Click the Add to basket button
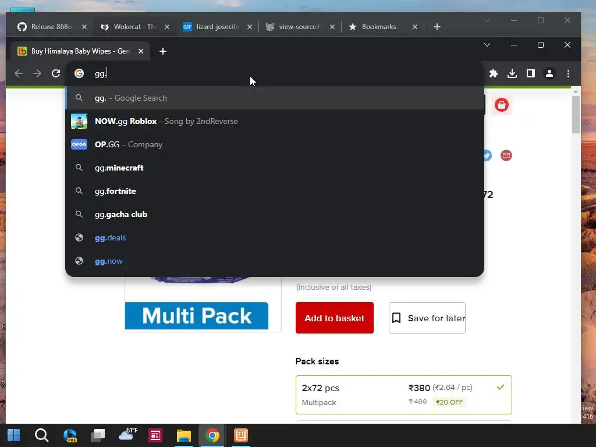Viewport: 596px width, 447px height. pyautogui.click(x=335, y=318)
